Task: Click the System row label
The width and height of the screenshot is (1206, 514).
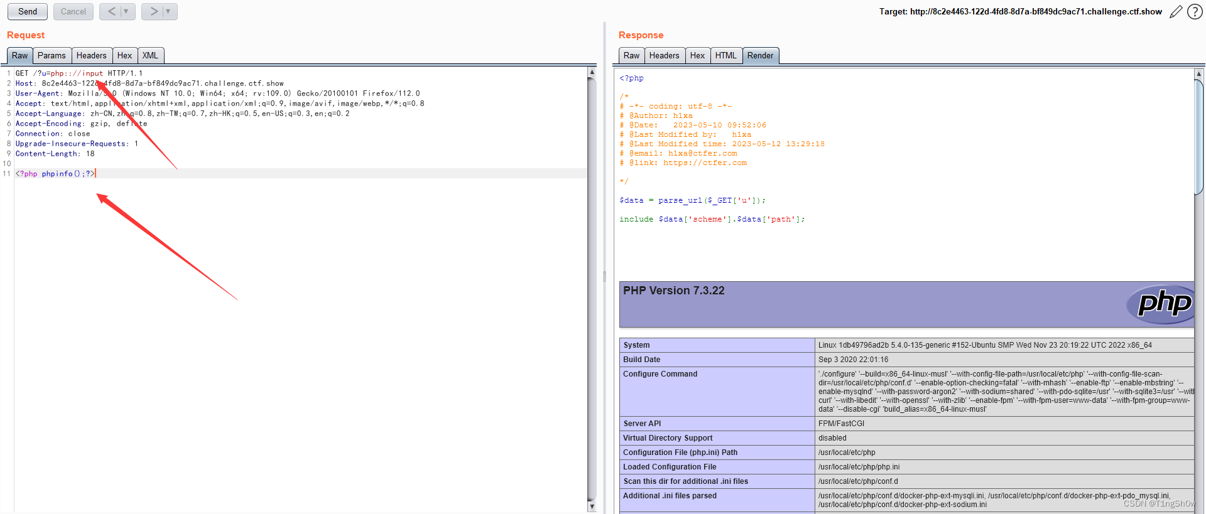Action: point(637,345)
